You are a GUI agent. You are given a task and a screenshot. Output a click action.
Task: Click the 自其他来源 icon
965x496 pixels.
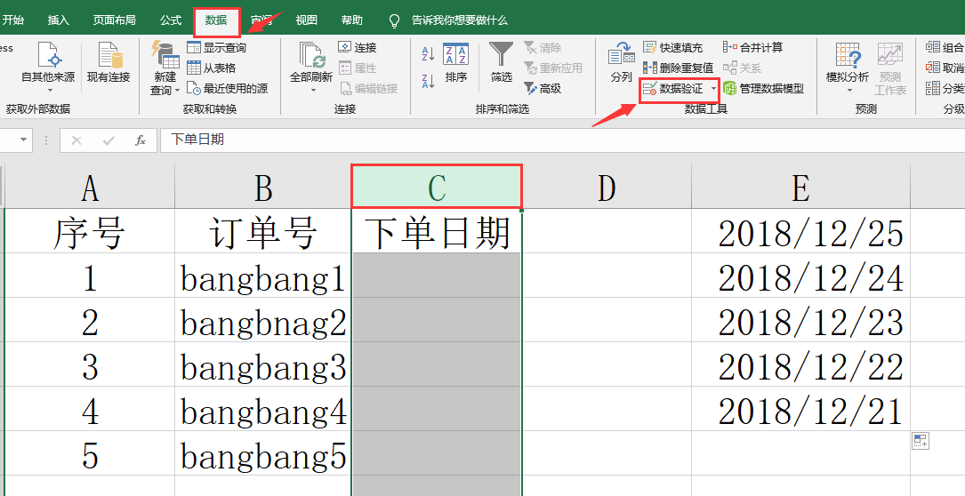point(48,55)
